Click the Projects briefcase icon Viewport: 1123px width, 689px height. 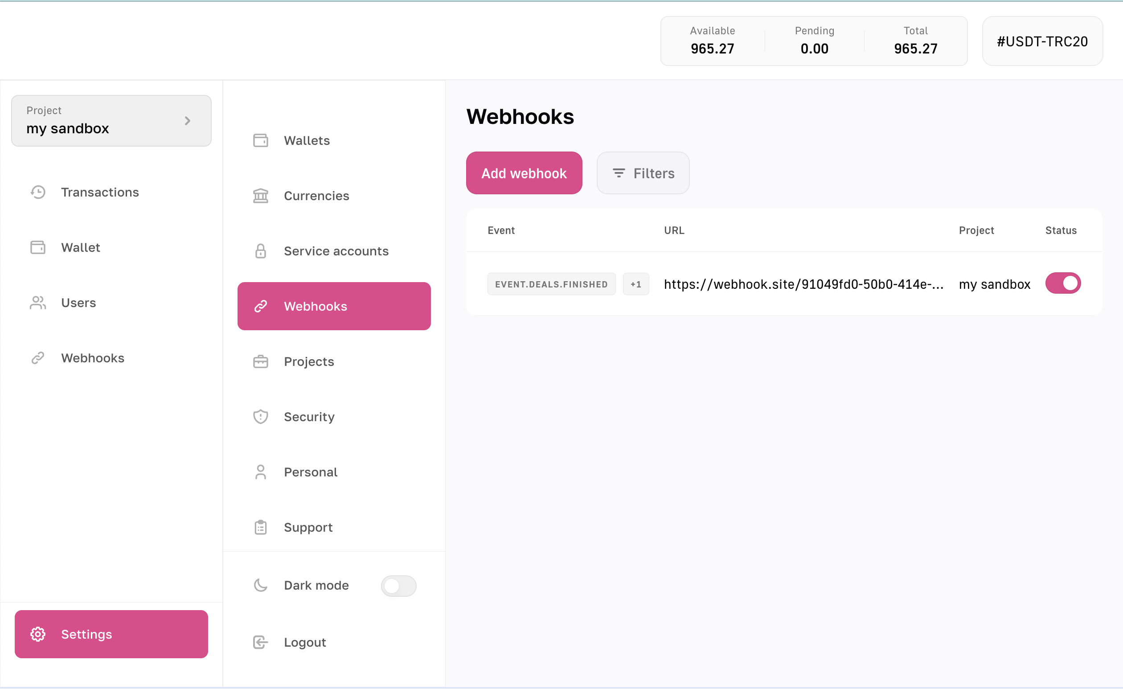pyautogui.click(x=260, y=362)
